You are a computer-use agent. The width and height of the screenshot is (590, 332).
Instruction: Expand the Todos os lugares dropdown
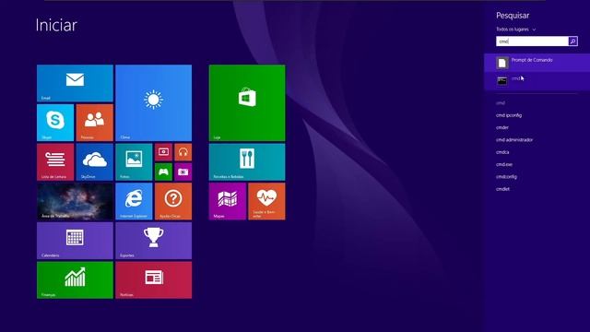pos(515,29)
